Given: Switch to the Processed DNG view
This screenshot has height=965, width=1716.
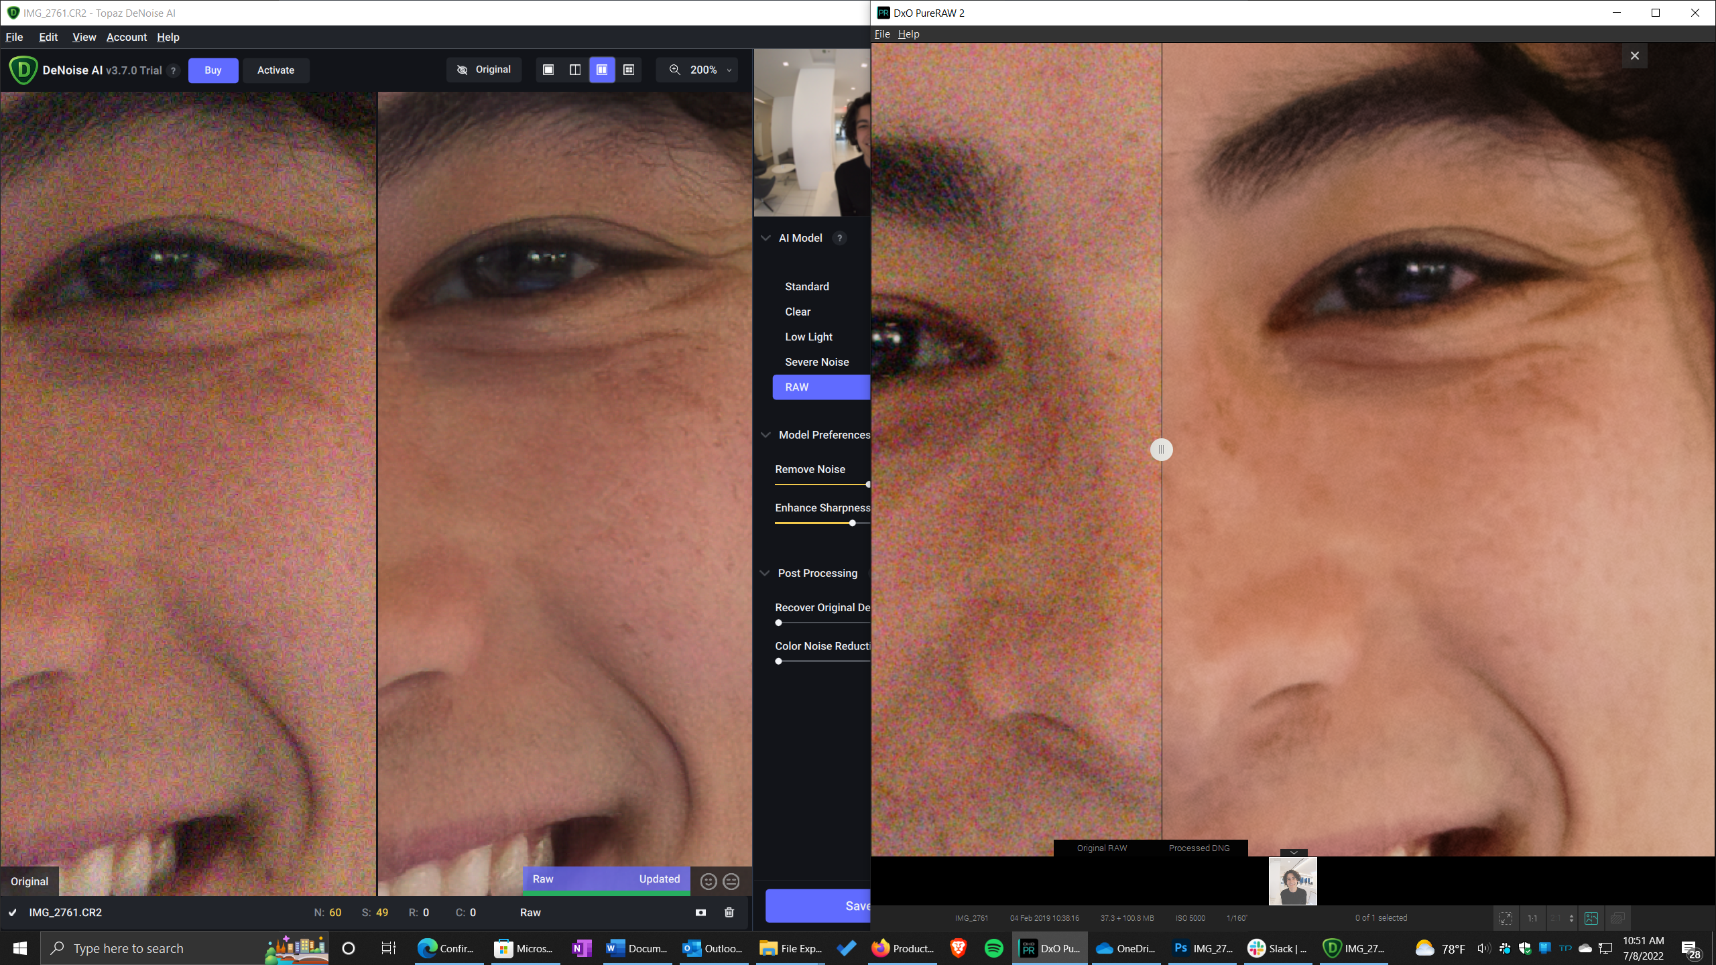Looking at the screenshot, I should (1199, 848).
